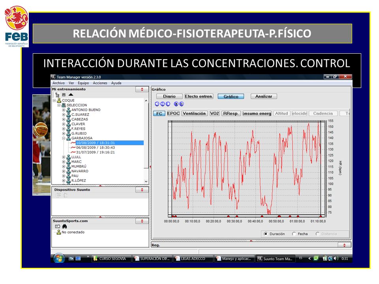Click the next (right arrow) blue chart button
The image size is (379, 284).
click(168, 104)
